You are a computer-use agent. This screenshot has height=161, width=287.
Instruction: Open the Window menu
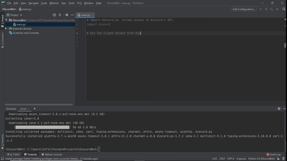point(88,3)
